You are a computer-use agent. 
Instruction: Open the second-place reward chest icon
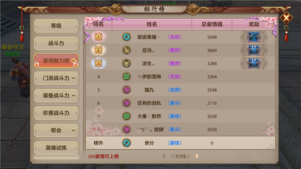pos(254,50)
